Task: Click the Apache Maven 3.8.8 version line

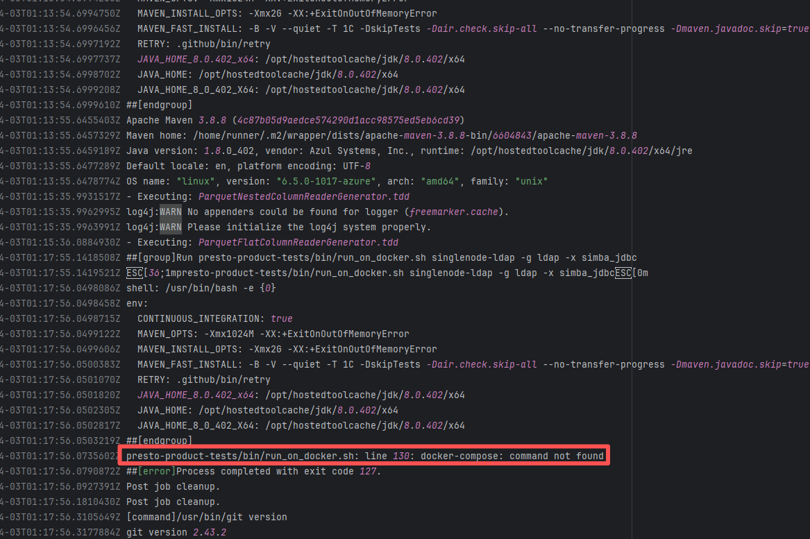Action: pos(295,120)
